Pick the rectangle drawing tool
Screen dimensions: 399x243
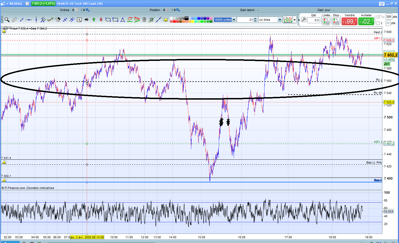pyautogui.click(x=115, y=20)
